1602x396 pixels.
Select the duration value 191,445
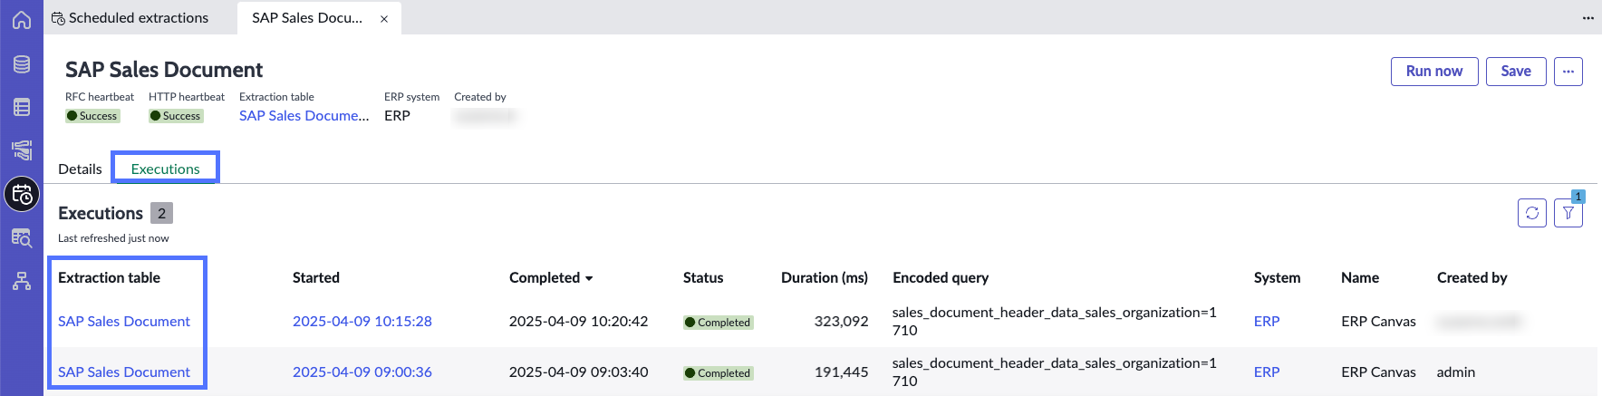tap(841, 372)
